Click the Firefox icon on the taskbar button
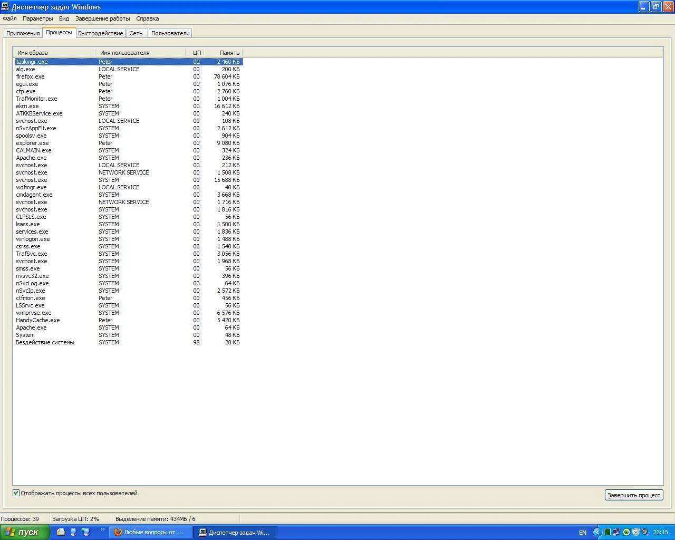The width and height of the screenshot is (675, 540). pyautogui.click(x=118, y=532)
